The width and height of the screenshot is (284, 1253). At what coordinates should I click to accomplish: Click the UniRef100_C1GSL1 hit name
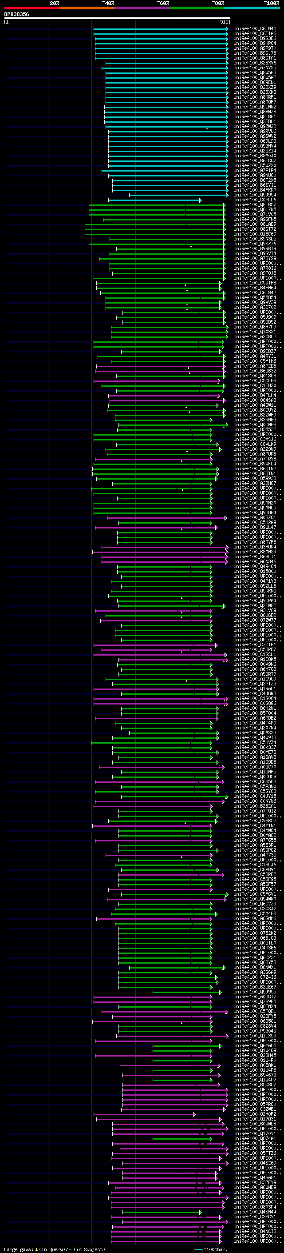point(255,655)
